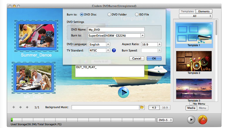Select the Template 3 thumbnail
The height and width of the screenshot is (128, 230).
click(x=194, y=89)
